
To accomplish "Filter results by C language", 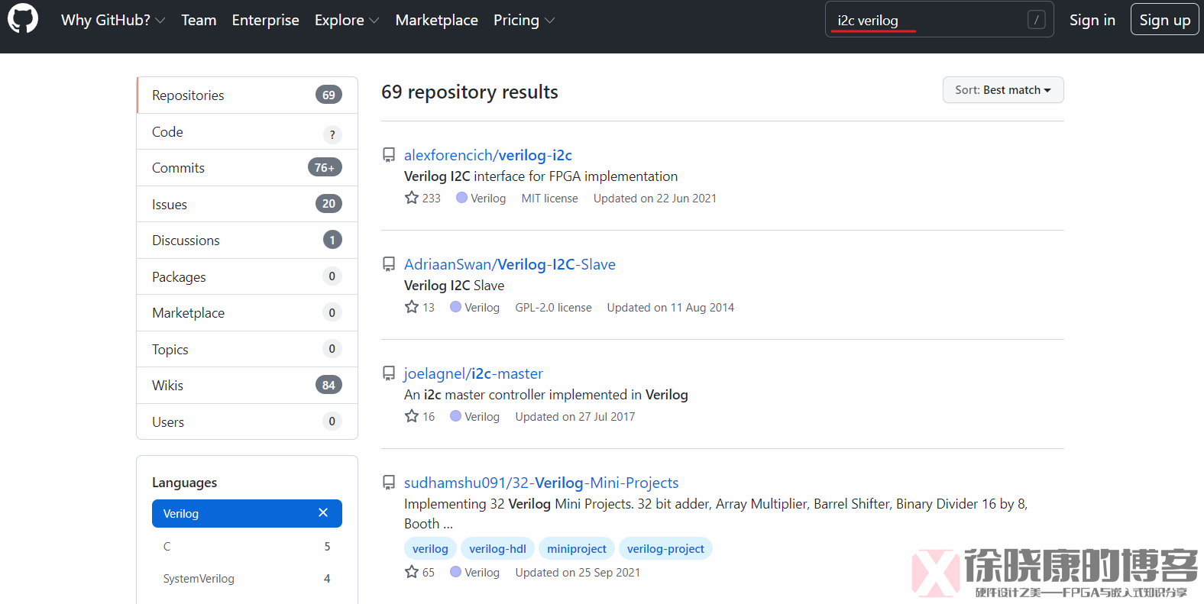I will [247, 546].
